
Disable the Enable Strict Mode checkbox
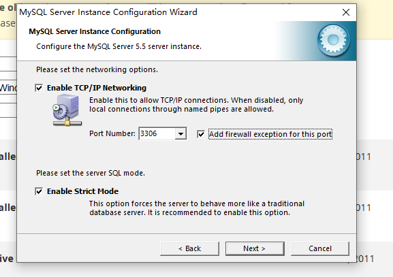(39, 191)
